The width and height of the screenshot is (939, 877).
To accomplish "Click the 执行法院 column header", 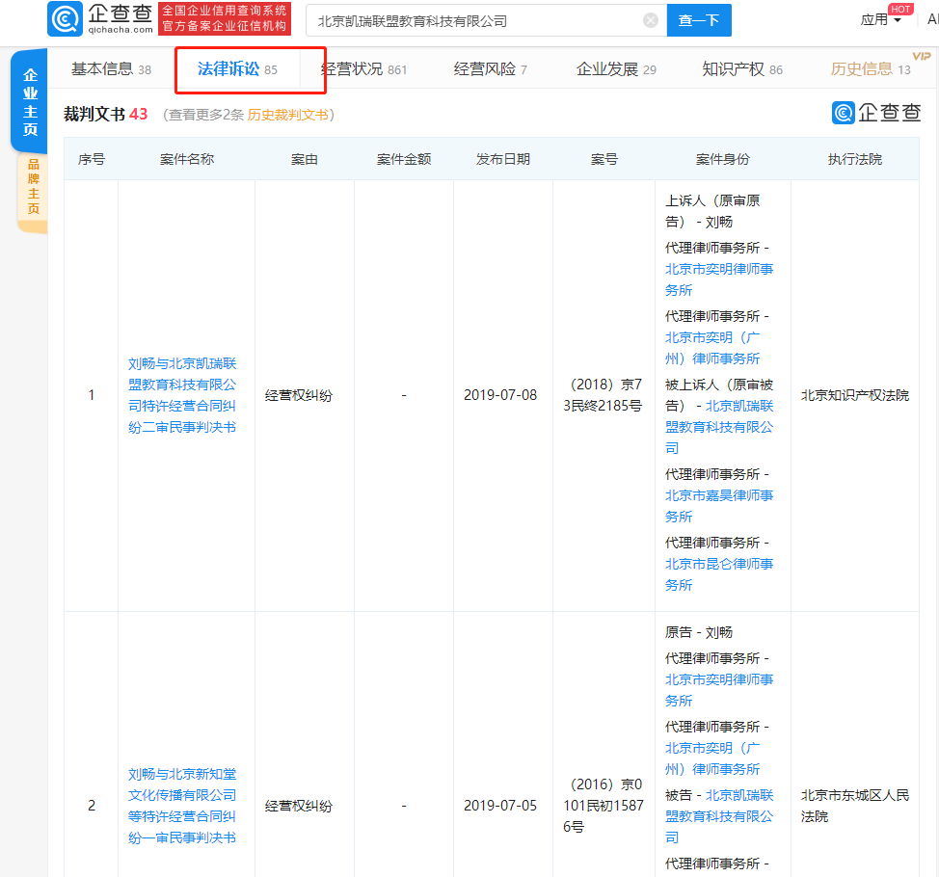I will pos(855,159).
